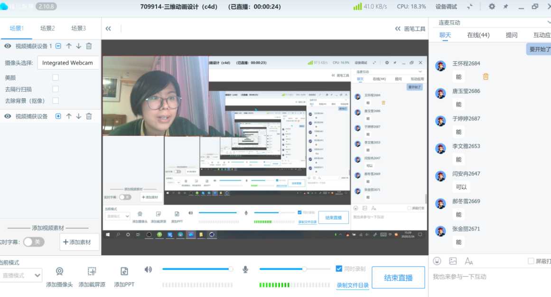Open the settings gear in title bar
This screenshot has width=551, height=297.
pos(492,7)
